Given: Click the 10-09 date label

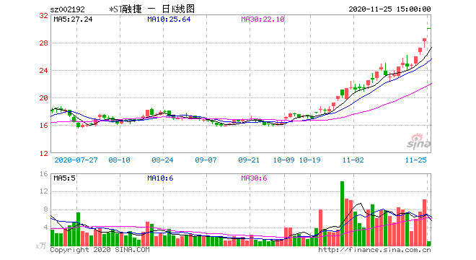Looking at the screenshot, I should [x=284, y=160].
